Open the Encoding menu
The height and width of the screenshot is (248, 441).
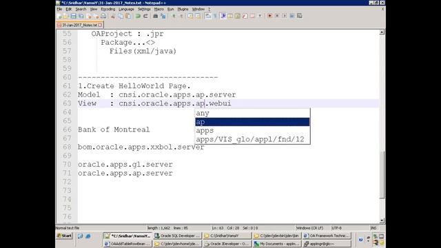pyautogui.click(x=108, y=9)
